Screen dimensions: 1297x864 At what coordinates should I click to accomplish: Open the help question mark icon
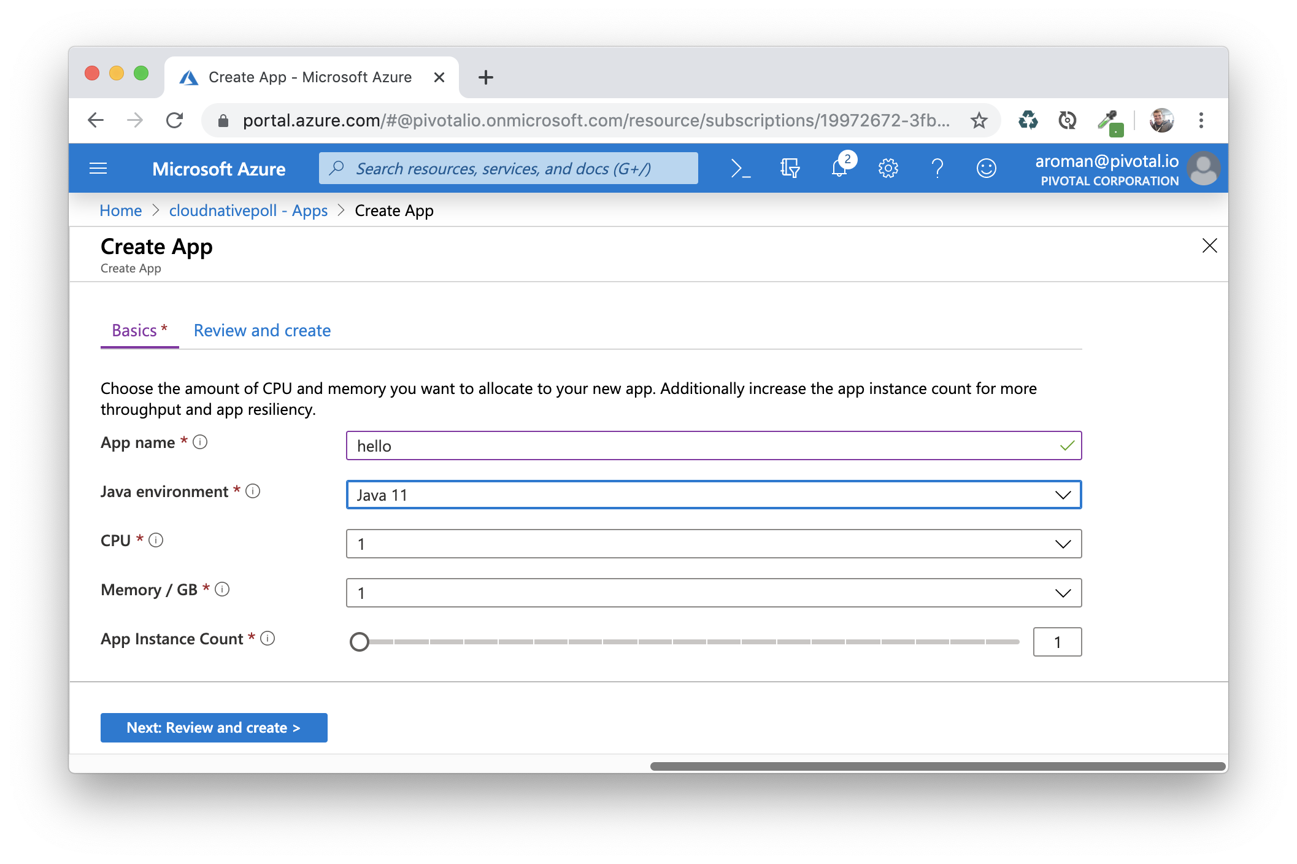click(937, 168)
